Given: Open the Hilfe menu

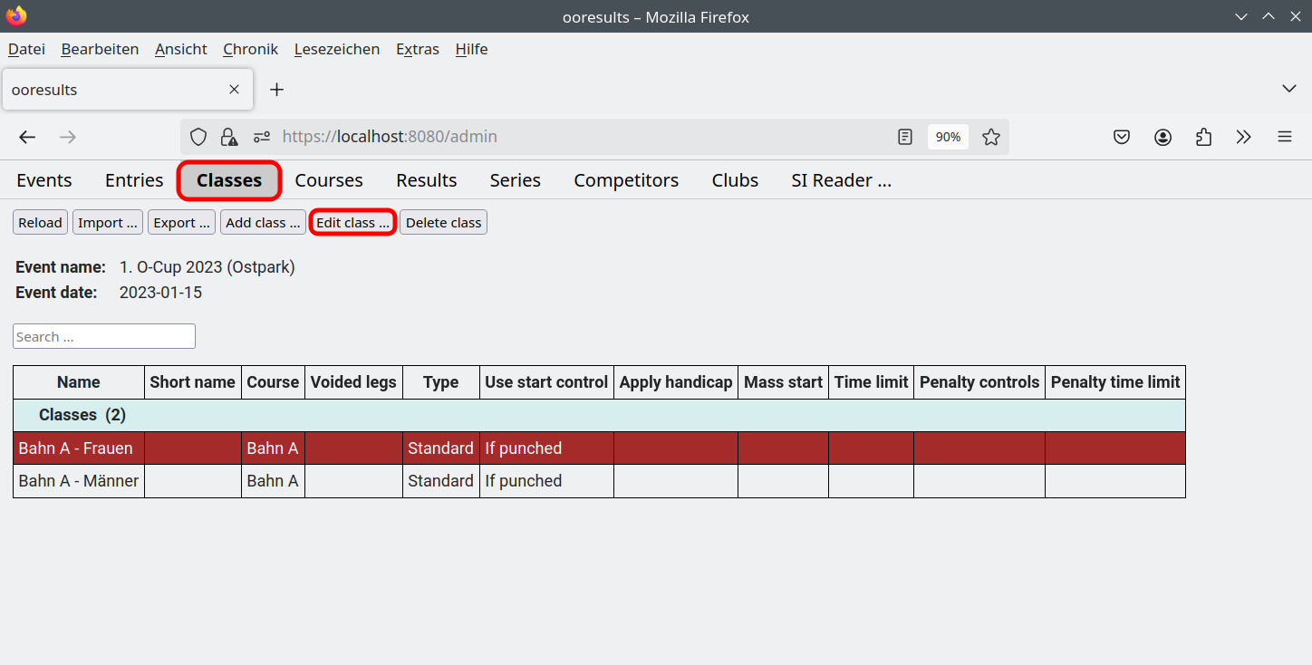Looking at the screenshot, I should [471, 49].
